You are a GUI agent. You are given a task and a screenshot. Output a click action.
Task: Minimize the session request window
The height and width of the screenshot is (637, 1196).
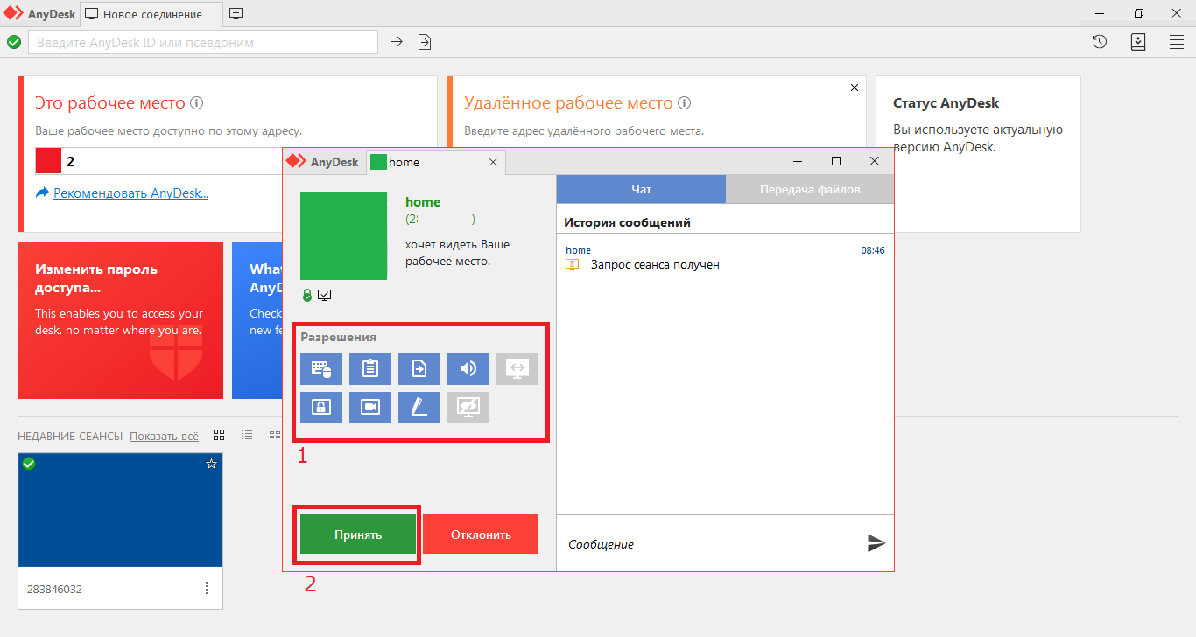798,161
